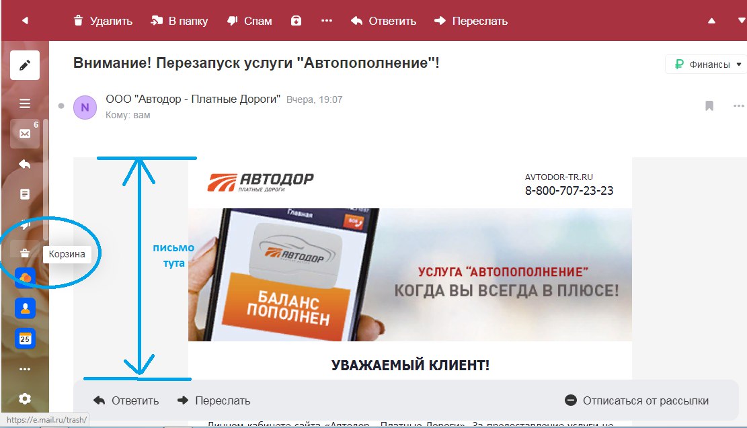Go to previous email with up arrow

pos(711,20)
